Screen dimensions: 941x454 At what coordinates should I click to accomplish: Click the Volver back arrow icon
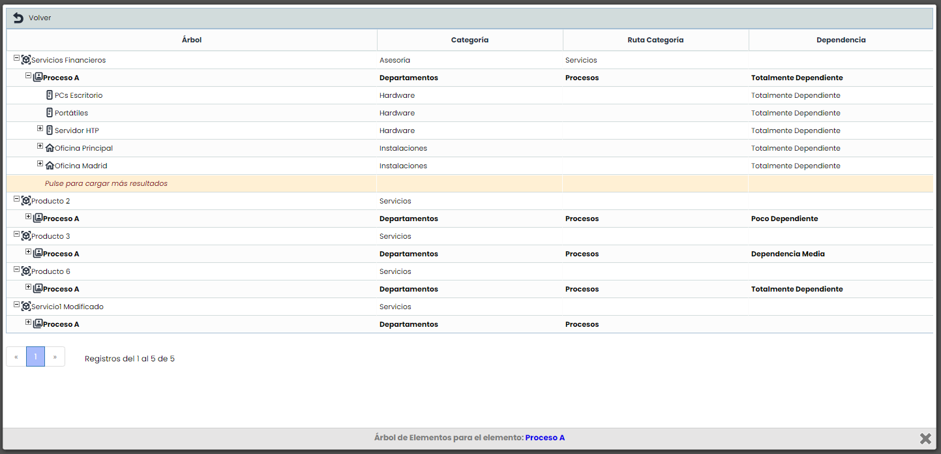point(18,18)
